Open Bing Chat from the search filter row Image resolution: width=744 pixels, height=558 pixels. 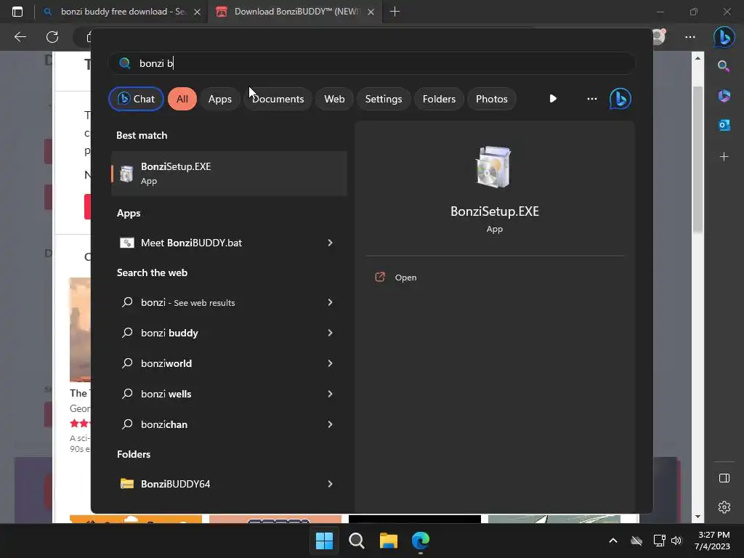click(136, 99)
